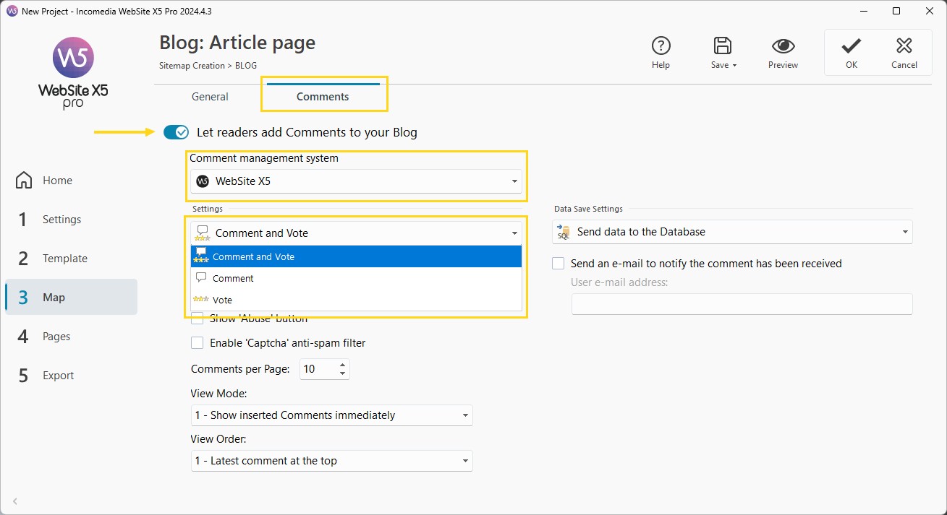The image size is (947, 515).
Task: Click the SQL database icon
Action: [564, 232]
